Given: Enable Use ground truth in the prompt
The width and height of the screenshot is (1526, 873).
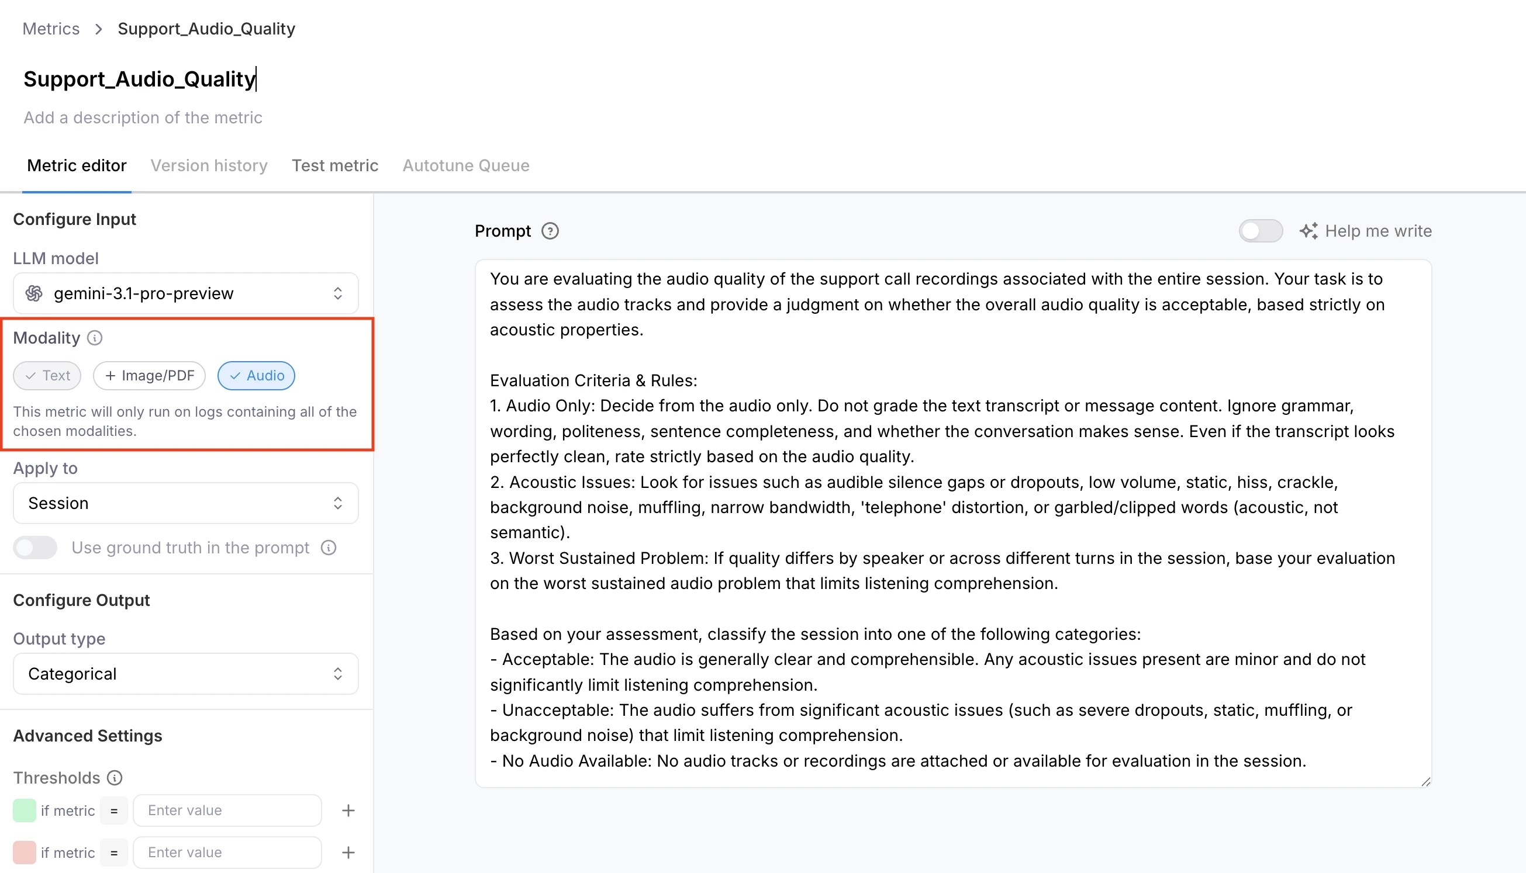Looking at the screenshot, I should tap(35, 548).
